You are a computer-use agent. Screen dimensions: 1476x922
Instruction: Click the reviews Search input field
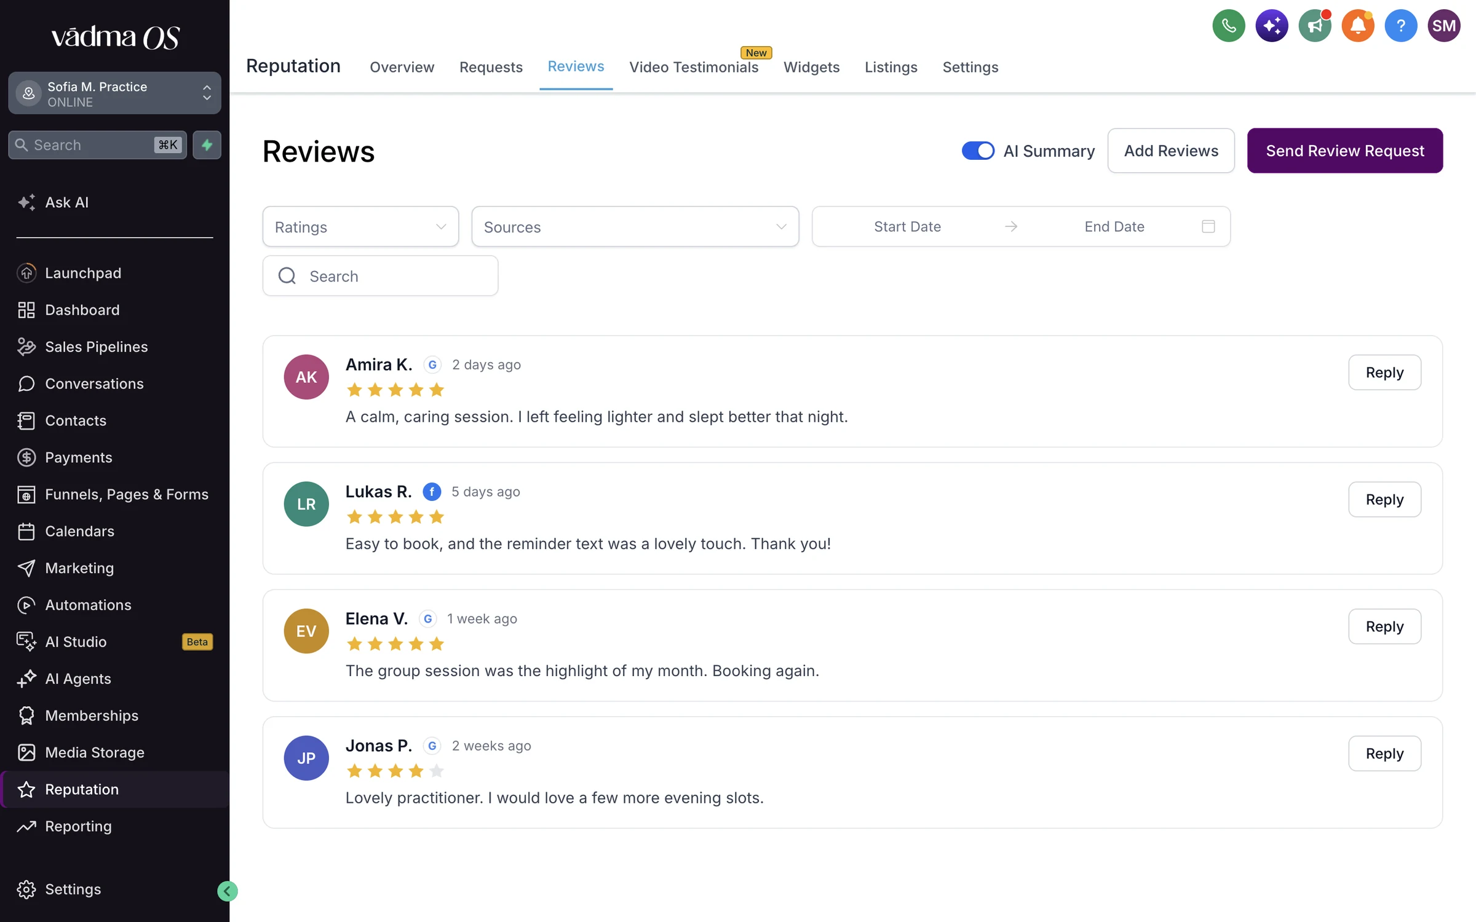[x=380, y=276]
